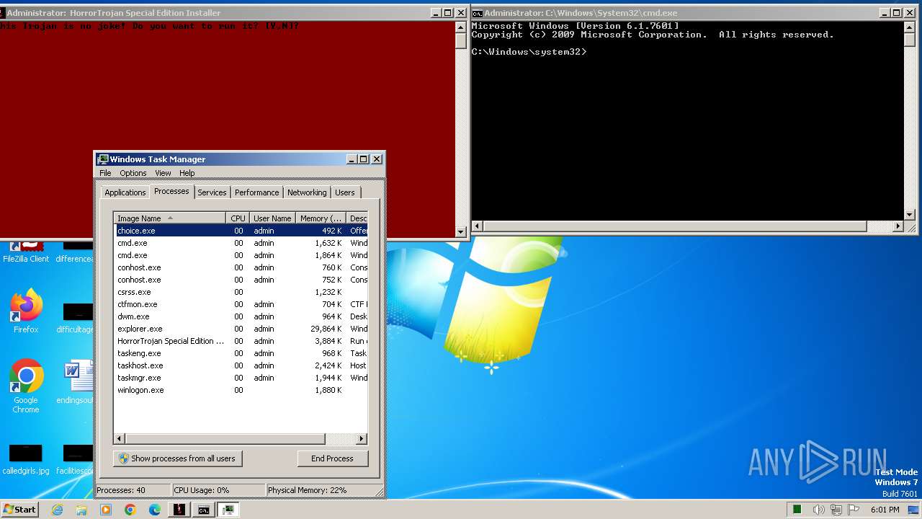Click cmd.exe window scroll-down arrow
Screen dimensions: 922x519
click(x=910, y=215)
